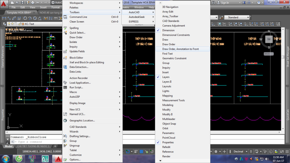This screenshot has width=290, height=163.
Task: Click the Ungroup icon in Tools menu
Action: point(65,146)
